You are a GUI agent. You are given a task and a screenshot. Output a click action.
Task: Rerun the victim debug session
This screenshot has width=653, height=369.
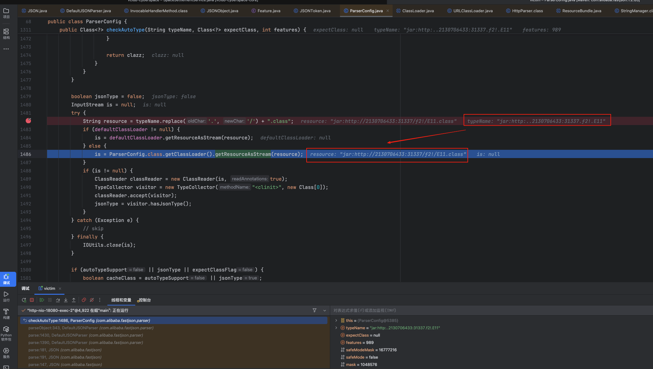pos(24,300)
